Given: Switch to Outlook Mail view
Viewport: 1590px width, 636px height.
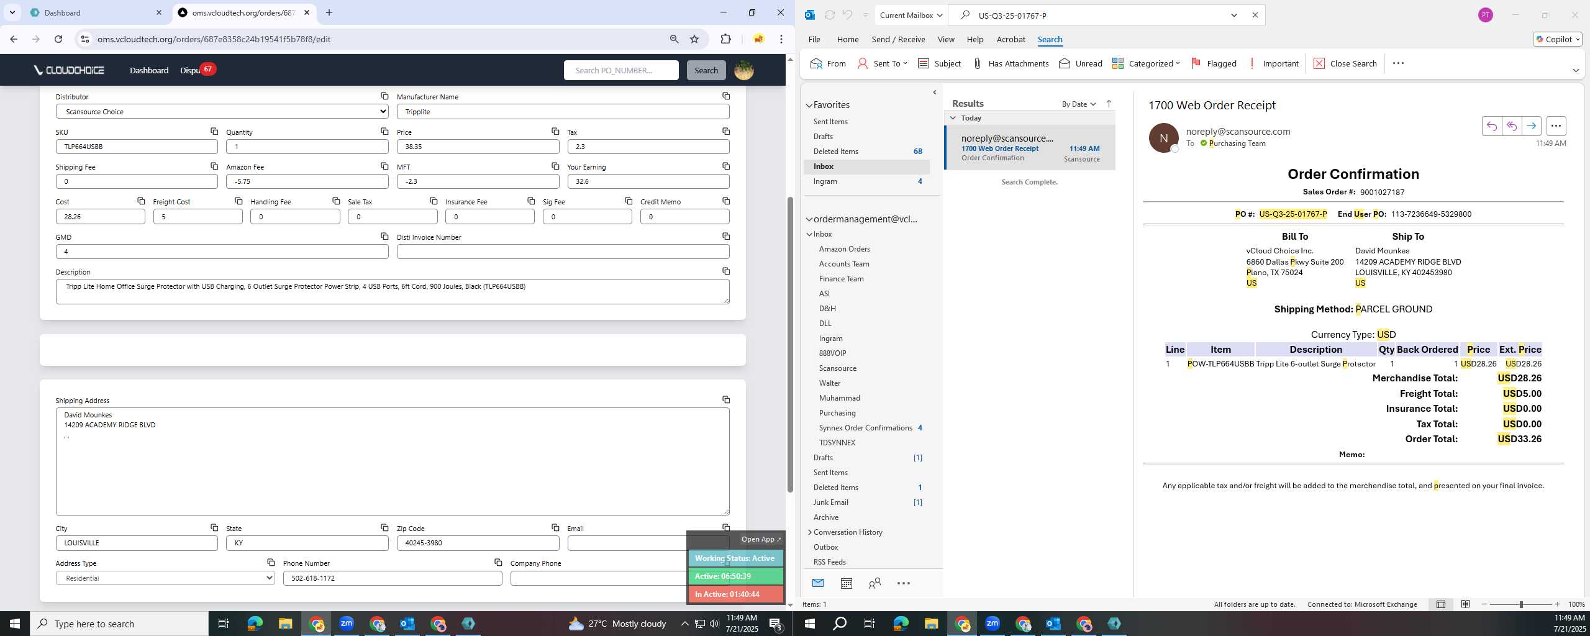Looking at the screenshot, I should [817, 583].
